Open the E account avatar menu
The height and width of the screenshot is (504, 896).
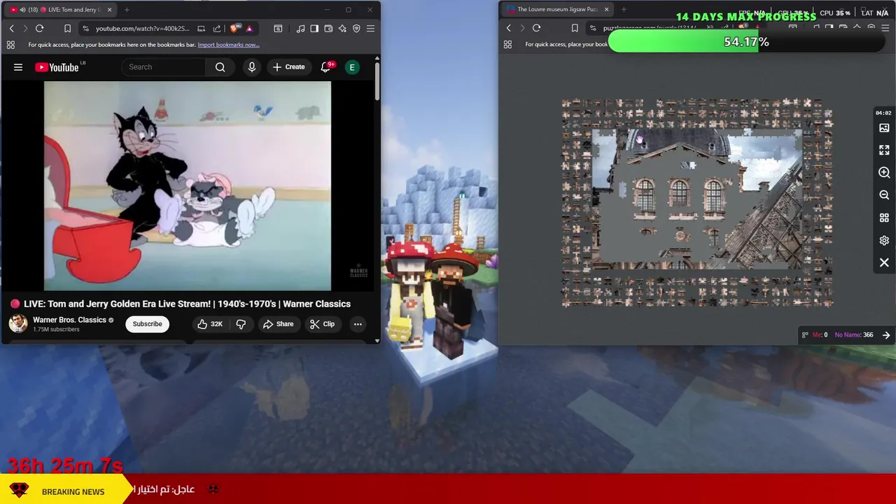[352, 67]
